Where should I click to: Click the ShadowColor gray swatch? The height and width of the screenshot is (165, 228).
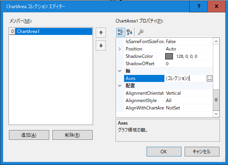[x=169, y=56]
